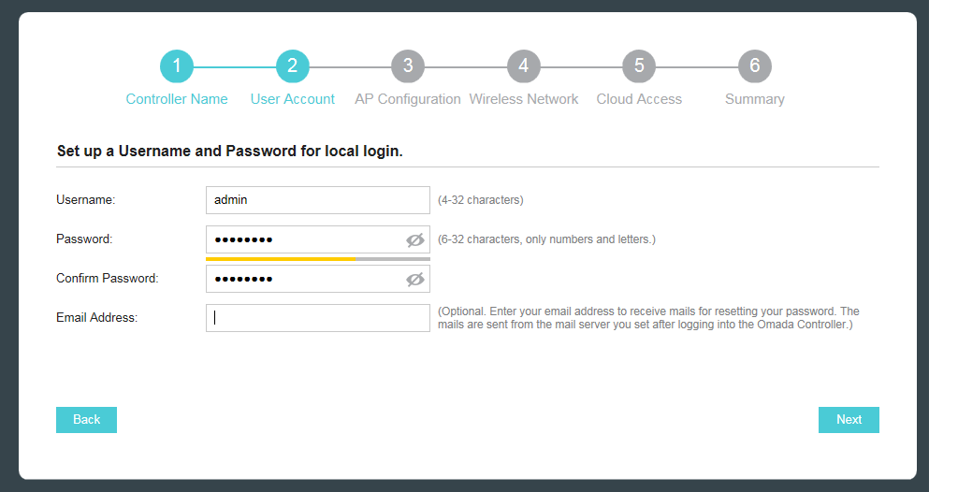The width and height of the screenshot is (958, 492).
Task: Click the Next button
Action: tap(849, 420)
